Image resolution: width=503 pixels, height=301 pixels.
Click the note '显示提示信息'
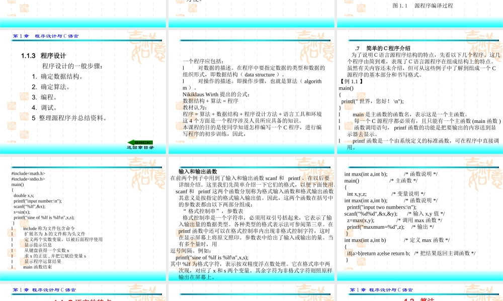[38, 245]
